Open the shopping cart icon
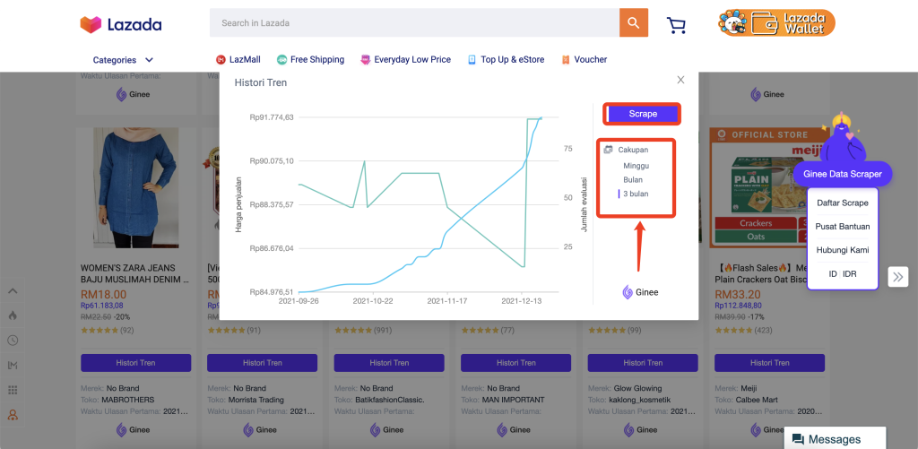This screenshot has height=449, width=918. (676, 24)
